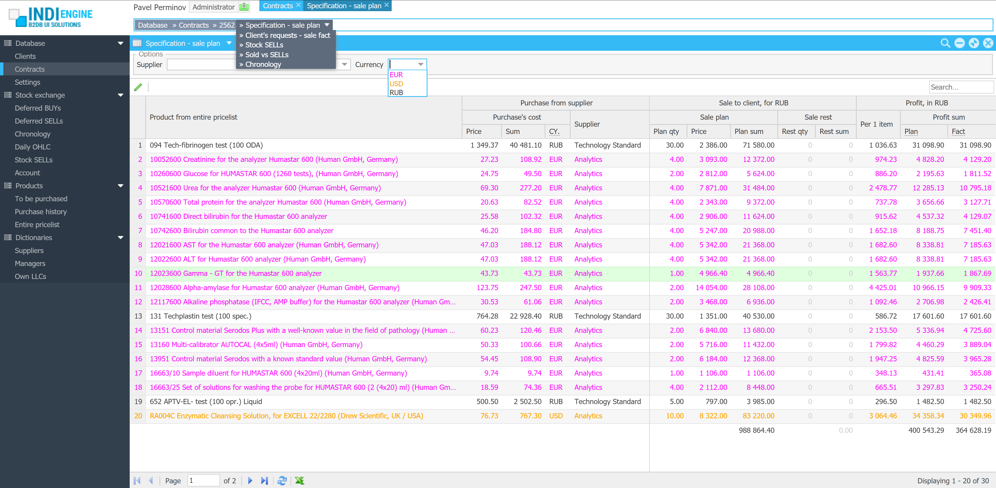Click the minus icon in panel header
The image size is (996, 488).
(959, 43)
